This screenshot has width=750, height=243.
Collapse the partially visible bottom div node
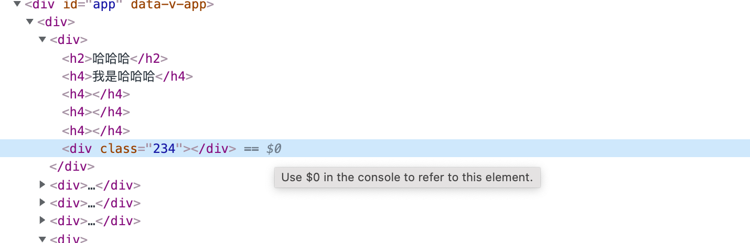tap(42, 238)
